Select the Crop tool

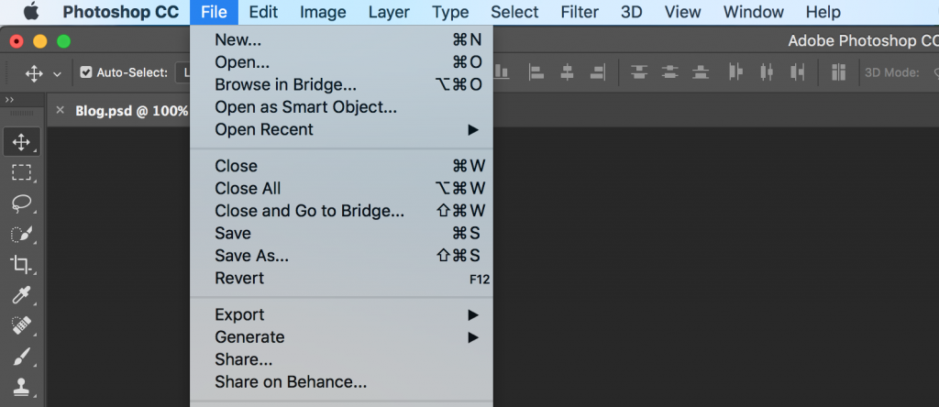point(21,264)
